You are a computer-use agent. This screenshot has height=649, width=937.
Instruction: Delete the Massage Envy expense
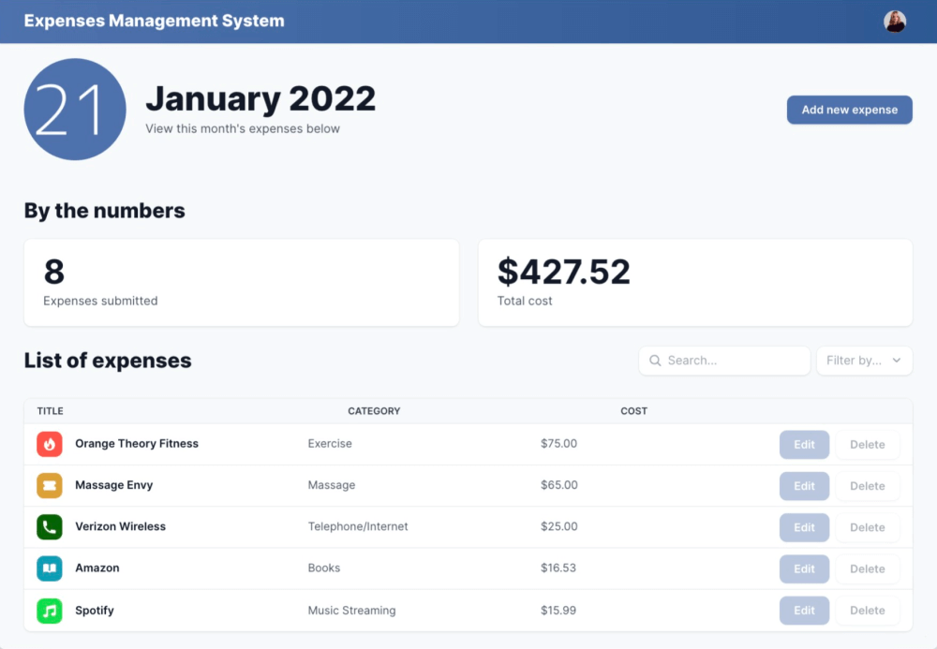[x=867, y=486]
